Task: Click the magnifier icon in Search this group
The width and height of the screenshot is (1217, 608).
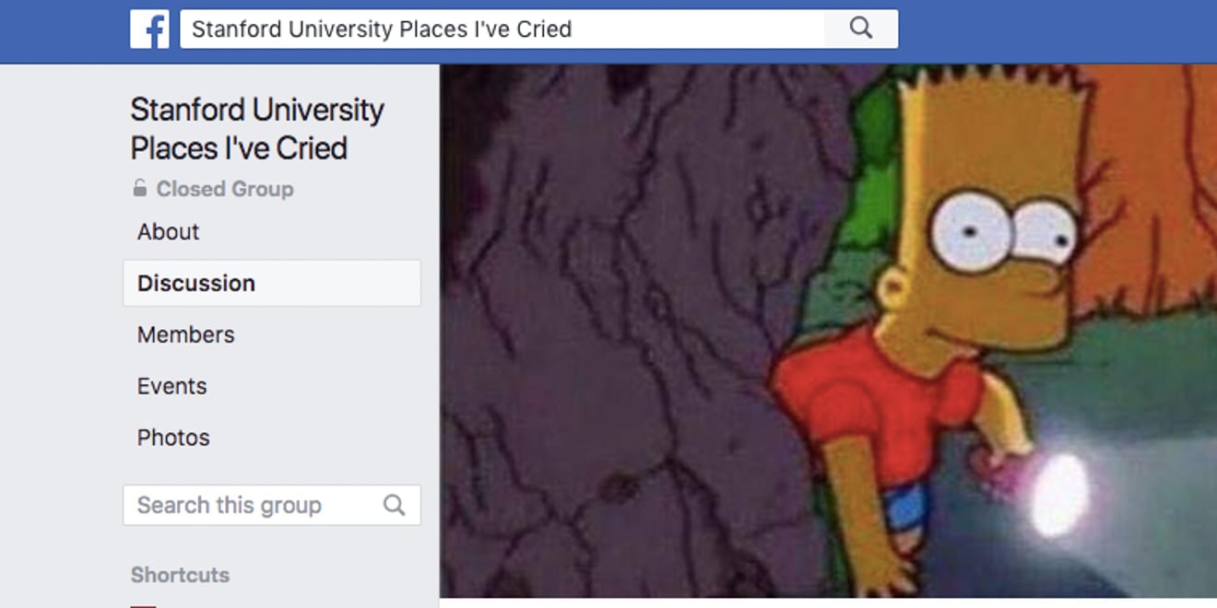Action: tap(394, 505)
